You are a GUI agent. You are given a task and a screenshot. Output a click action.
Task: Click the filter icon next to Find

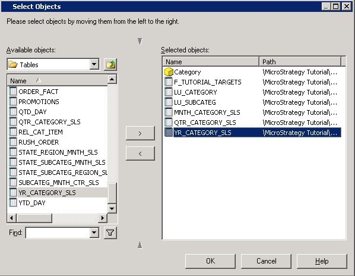coord(110,233)
